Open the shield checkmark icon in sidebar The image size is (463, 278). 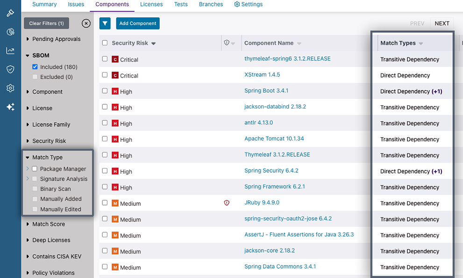[x=10, y=69]
